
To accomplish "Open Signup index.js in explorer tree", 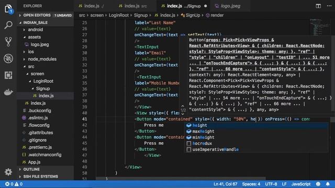I will pos(46,96).
